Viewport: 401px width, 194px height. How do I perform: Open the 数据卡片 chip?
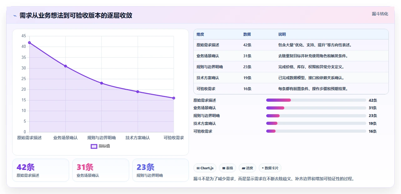click(x=270, y=168)
